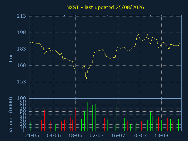Click the vertical Price axis title
The height and width of the screenshot is (141, 188).
[x=11, y=56]
